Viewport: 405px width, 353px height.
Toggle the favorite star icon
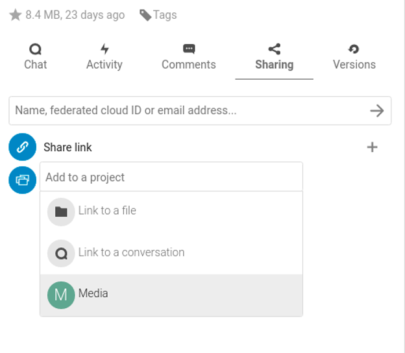point(15,15)
